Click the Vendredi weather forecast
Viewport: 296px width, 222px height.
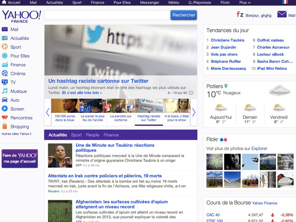(278, 113)
